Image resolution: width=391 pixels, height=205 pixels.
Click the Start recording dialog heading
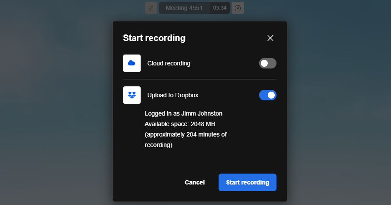[154, 38]
